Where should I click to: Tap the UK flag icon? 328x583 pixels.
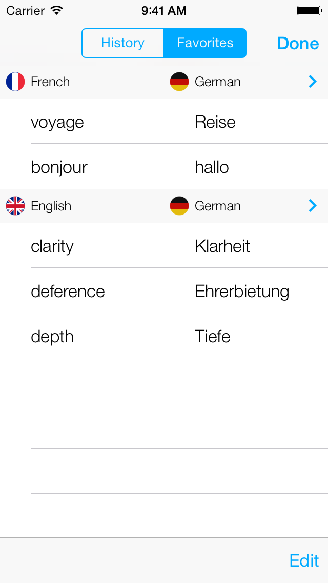point(15,206)
